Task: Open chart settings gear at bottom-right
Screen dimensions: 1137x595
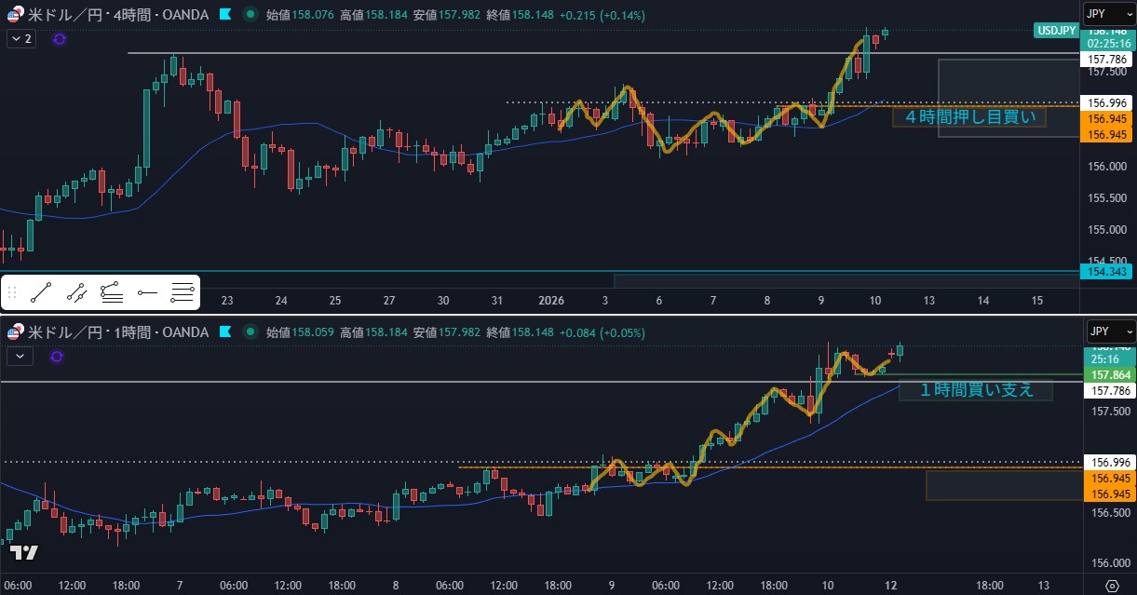Action: point(1112,586)
